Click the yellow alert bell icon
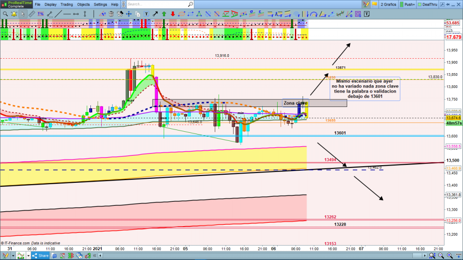Viewport: 463px width, 260px height. pyautogui.click(x=14, y=14)
